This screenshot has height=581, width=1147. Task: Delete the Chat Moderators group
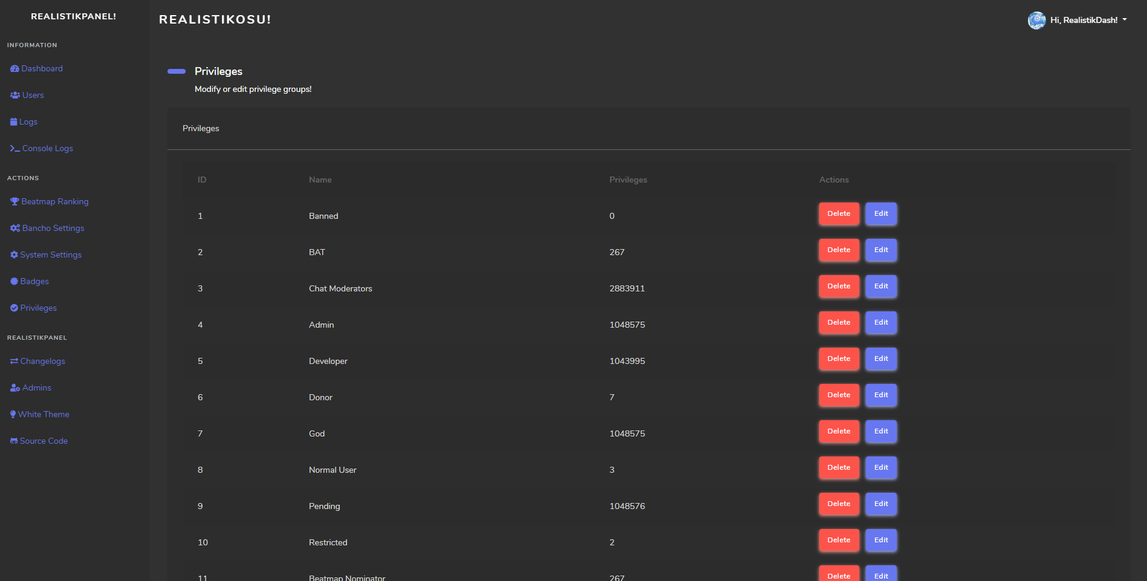(x=839, y=287)
